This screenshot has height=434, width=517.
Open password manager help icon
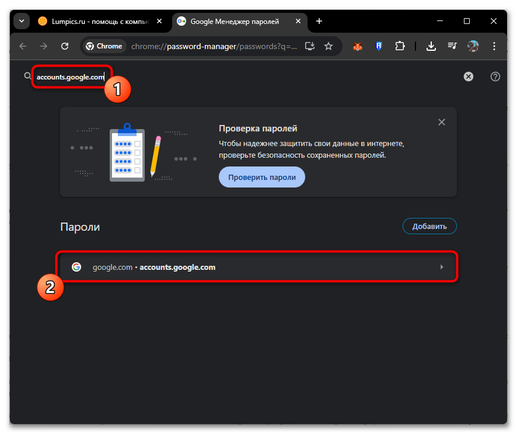coord(495,77)
